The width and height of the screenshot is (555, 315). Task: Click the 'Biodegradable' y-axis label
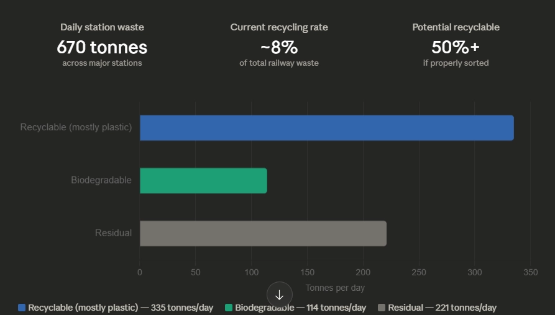pos(101,180)
